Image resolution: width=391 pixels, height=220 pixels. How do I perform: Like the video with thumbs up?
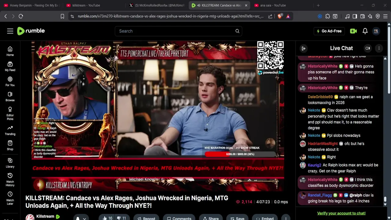108,218
